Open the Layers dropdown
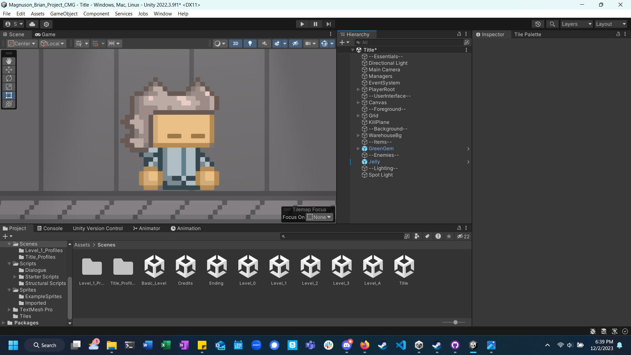Viewport: 631px width, 355px height. [x=576, y=24]
